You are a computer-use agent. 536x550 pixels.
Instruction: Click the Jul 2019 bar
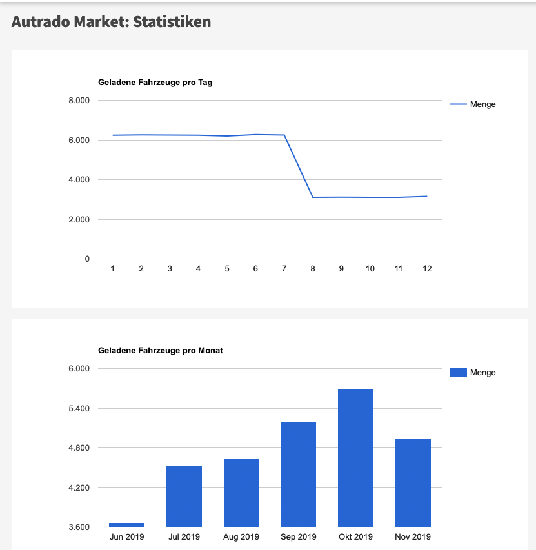184,496
